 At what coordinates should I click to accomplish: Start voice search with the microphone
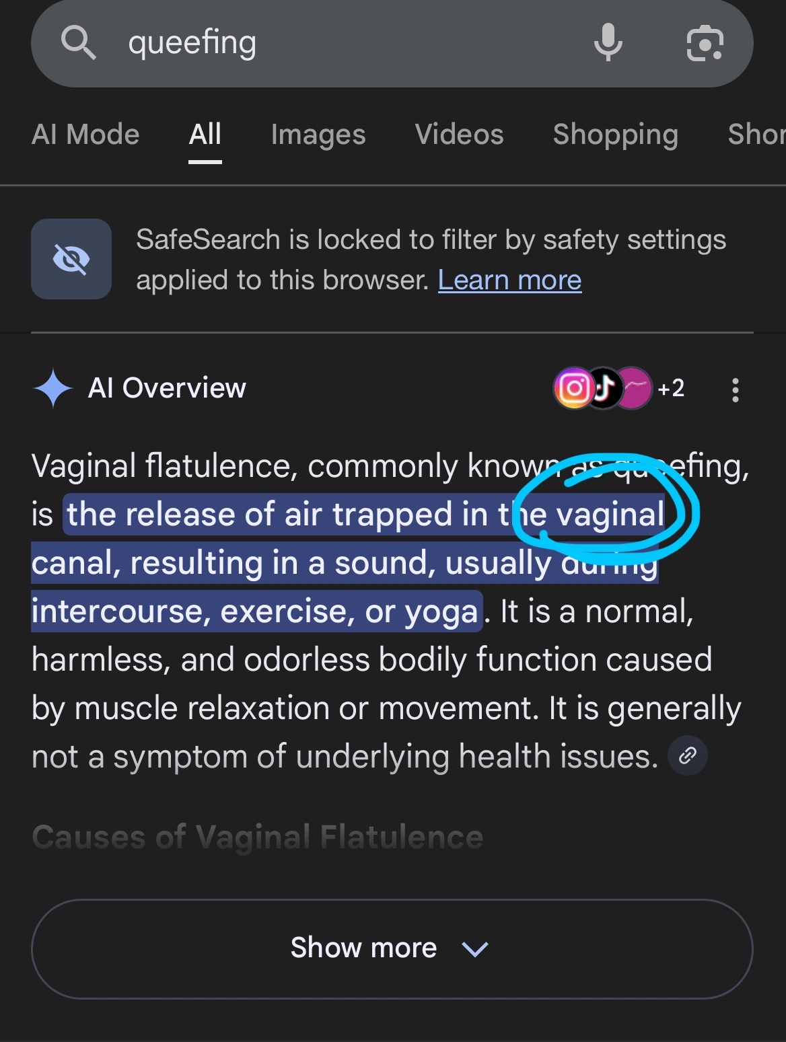point(608,42)
